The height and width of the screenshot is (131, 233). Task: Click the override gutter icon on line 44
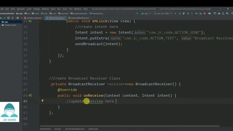(30, 95)
